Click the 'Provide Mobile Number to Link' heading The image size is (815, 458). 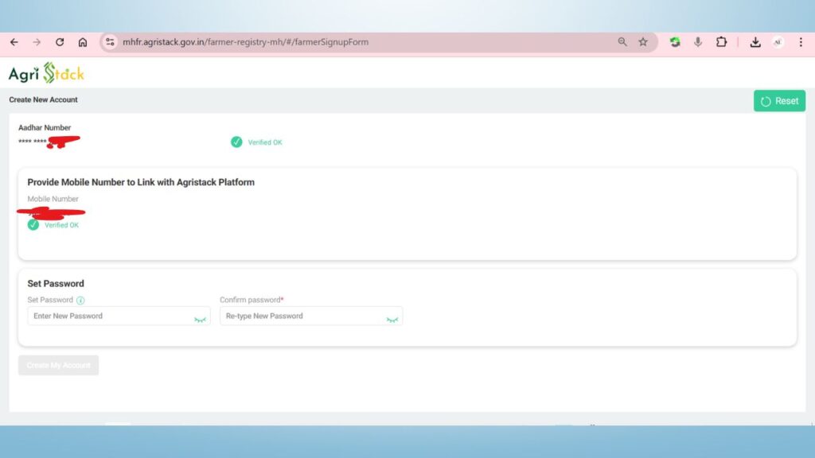[141, 182]
